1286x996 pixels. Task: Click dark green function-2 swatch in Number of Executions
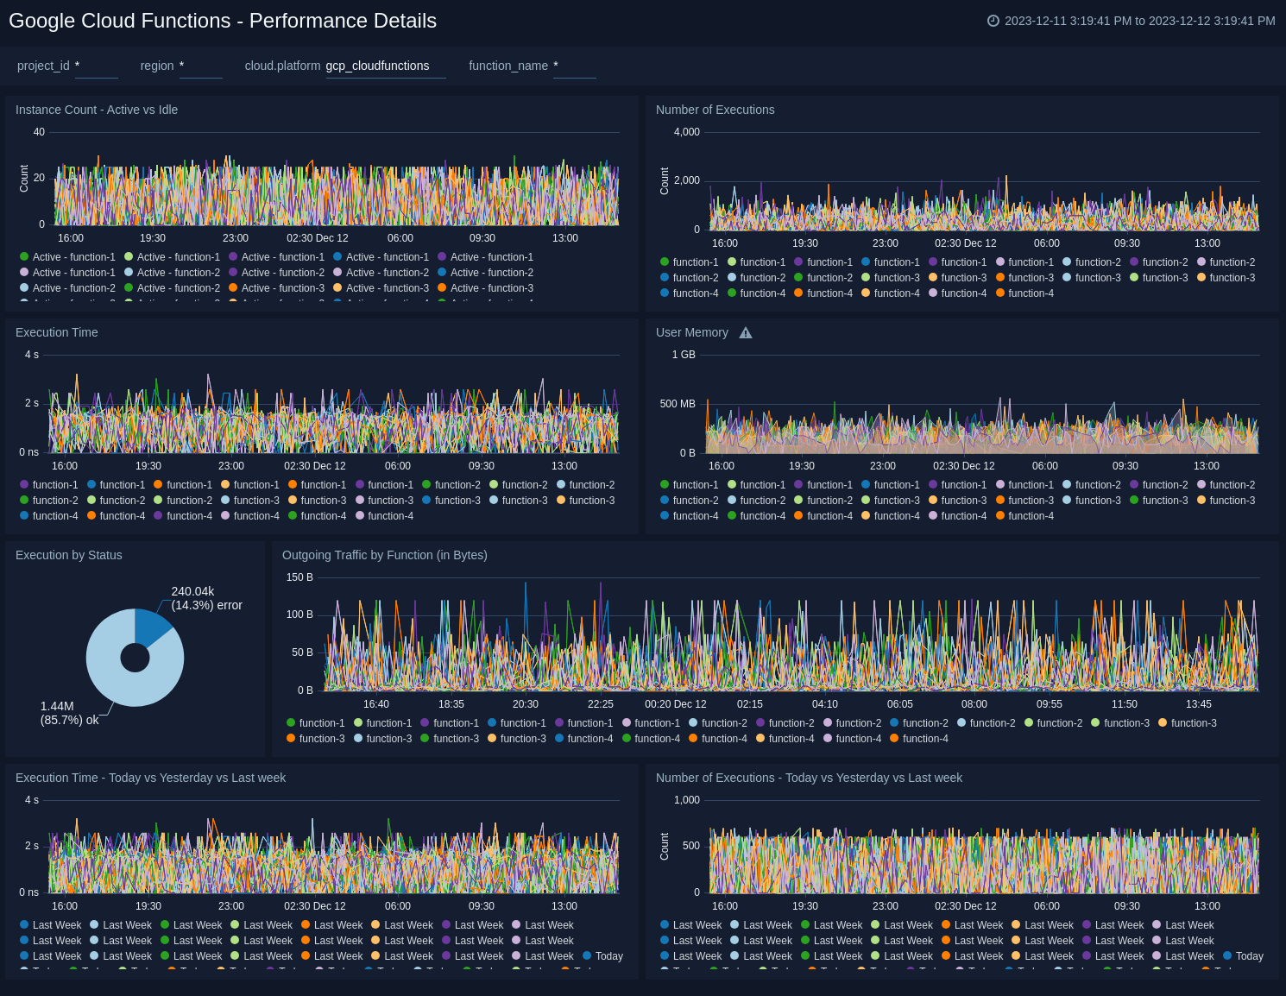pos(798,278)
